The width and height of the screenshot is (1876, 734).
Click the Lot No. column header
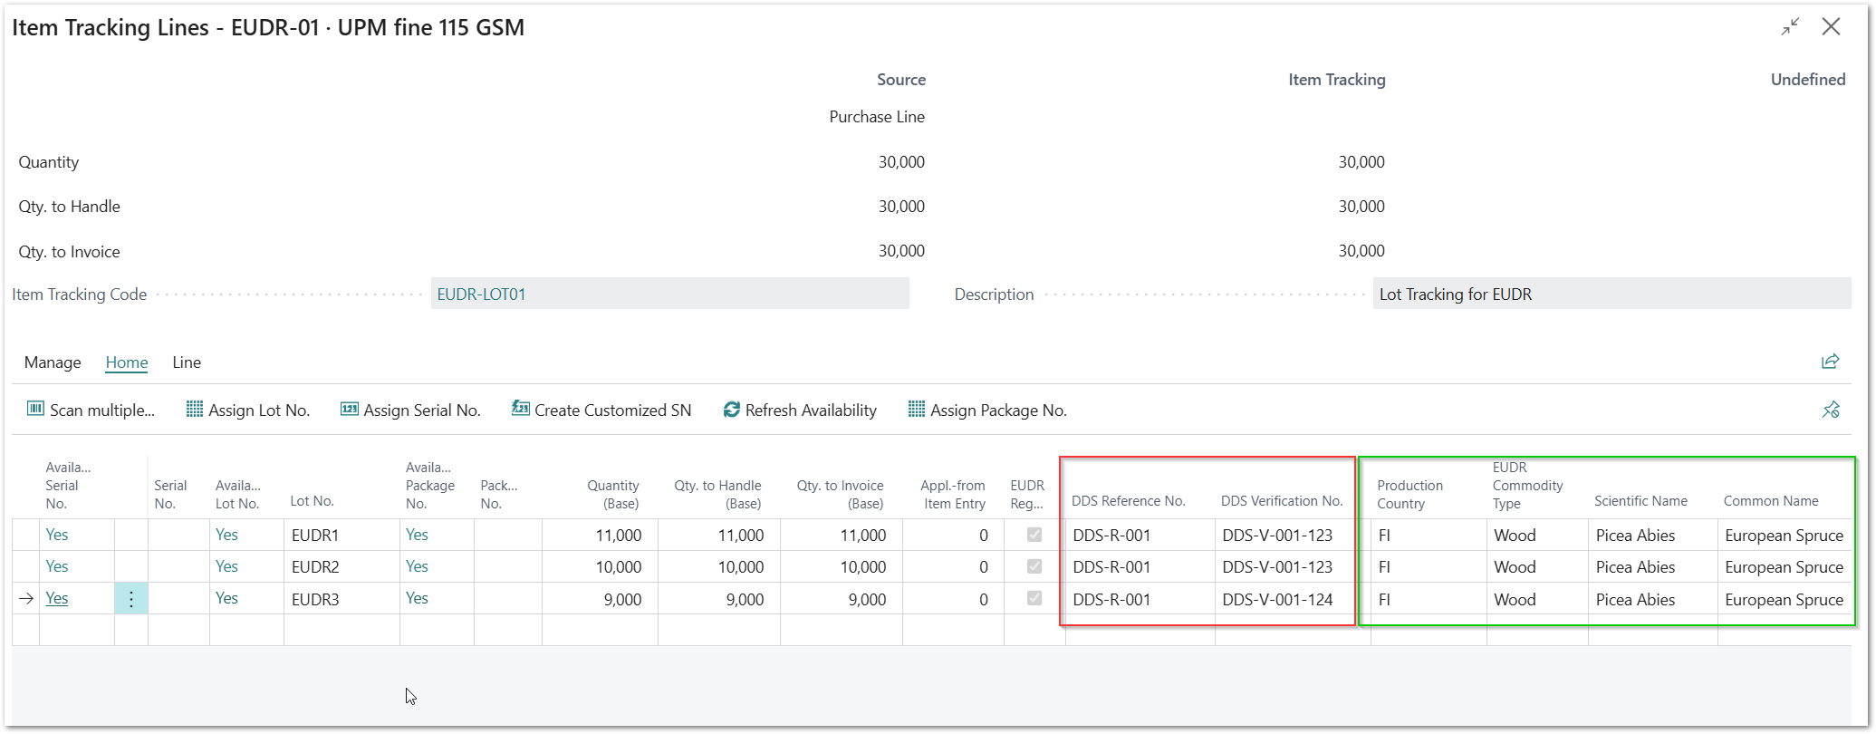(x=312, y=501)
